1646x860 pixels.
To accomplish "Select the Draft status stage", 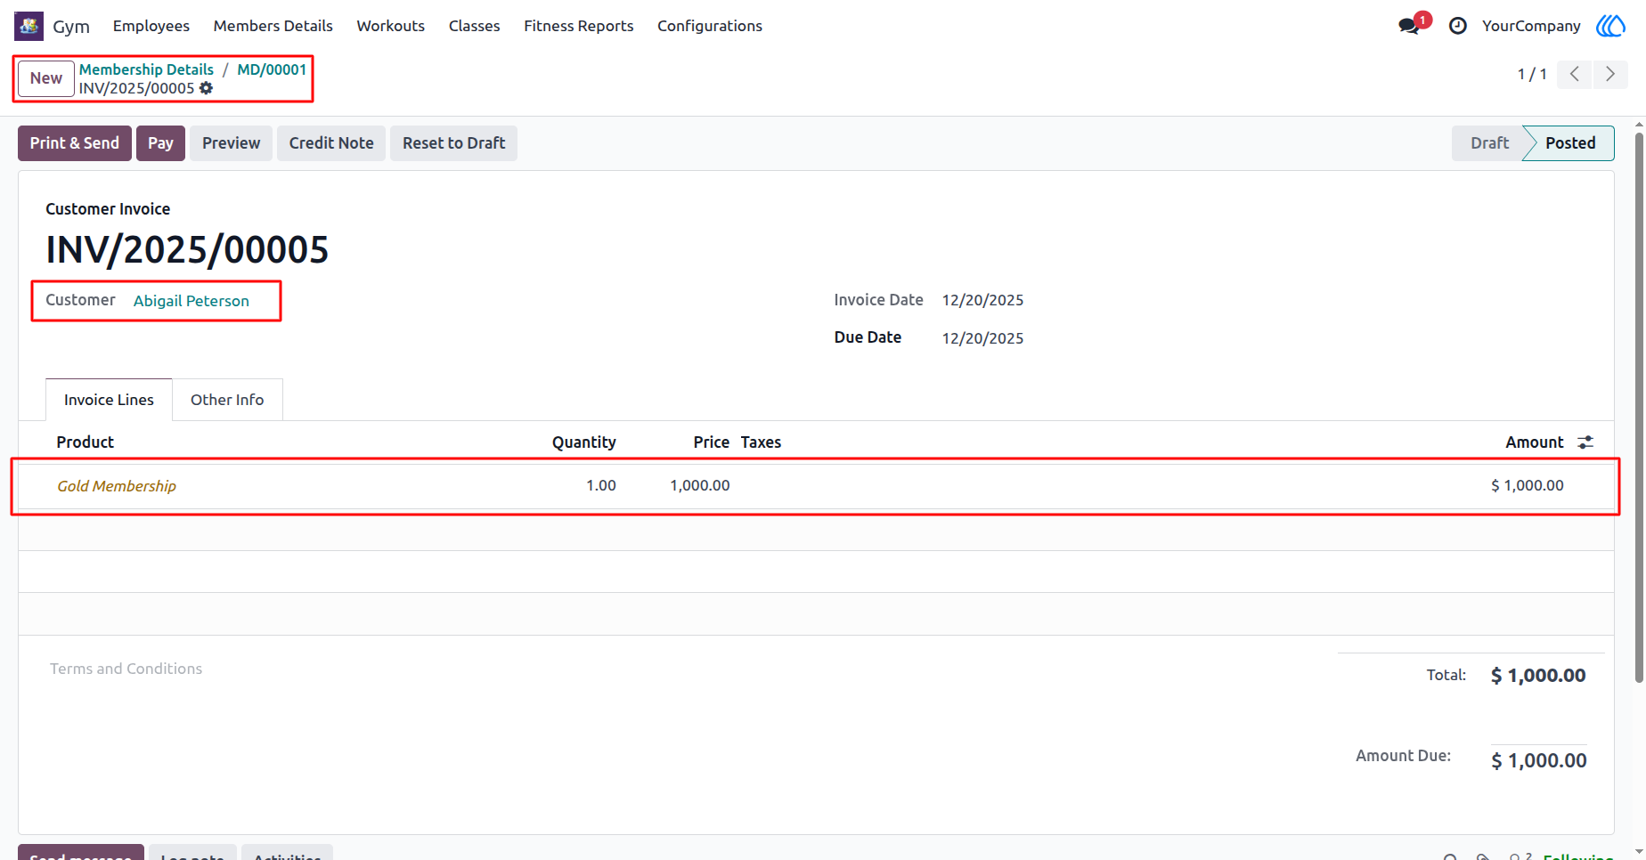I will coord(1489,143).
